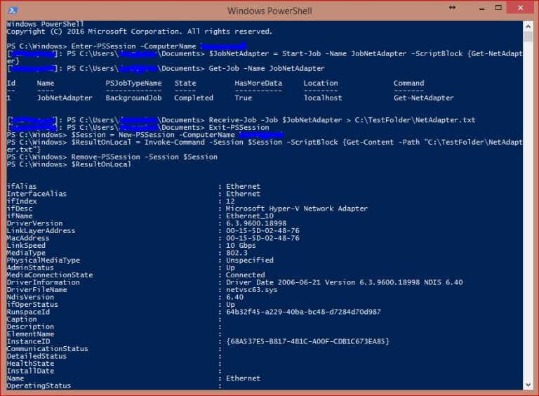
Task: Click the NdisVersion value '6.40'
Action: click(235, 297)
